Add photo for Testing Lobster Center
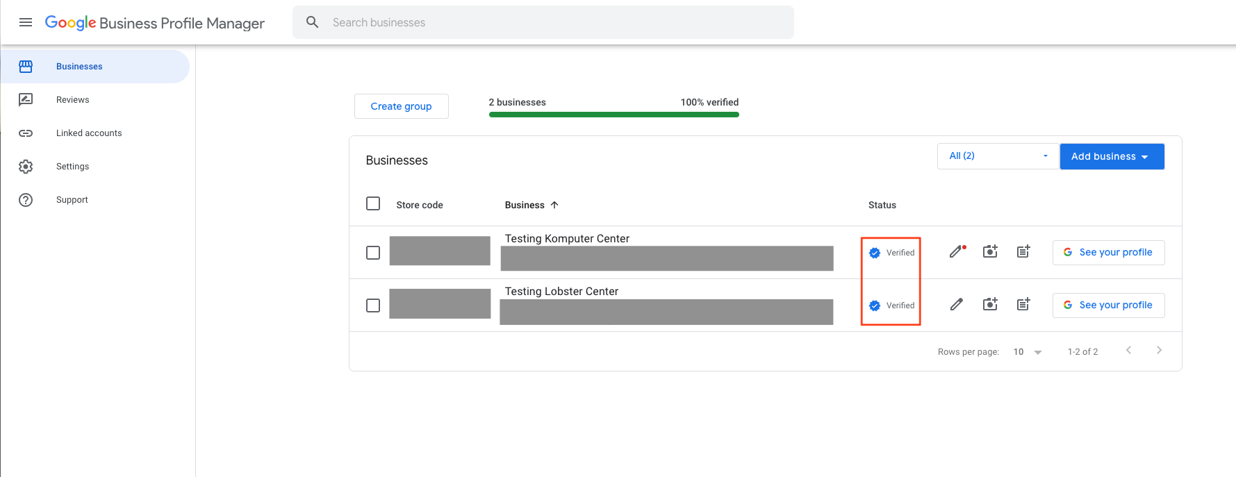 (x=990, y=304)
